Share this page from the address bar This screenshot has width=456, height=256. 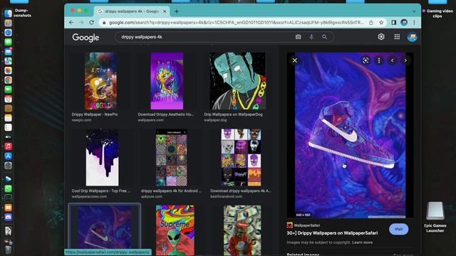(371, 22)
